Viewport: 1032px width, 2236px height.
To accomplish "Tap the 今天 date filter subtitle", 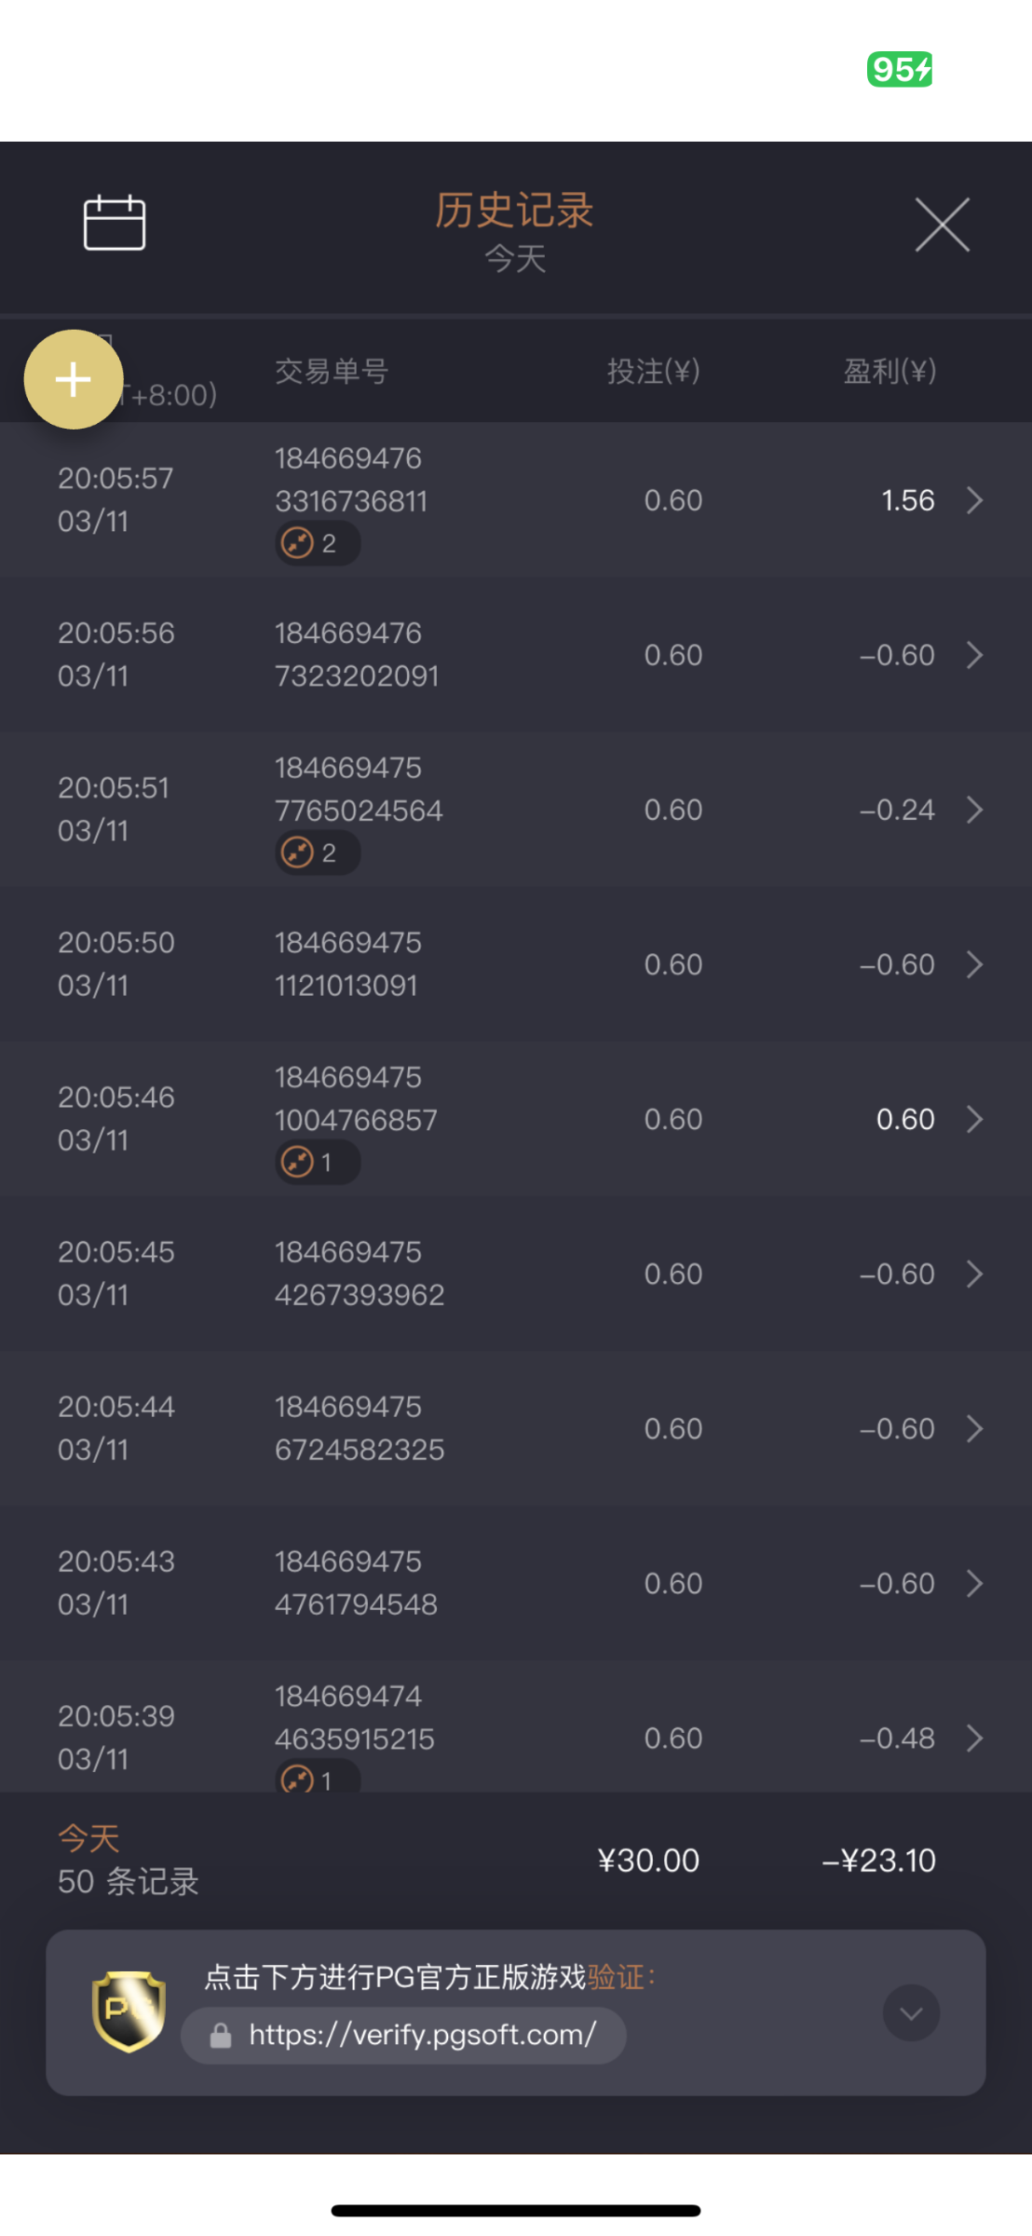I will click(x=515, y=258).
